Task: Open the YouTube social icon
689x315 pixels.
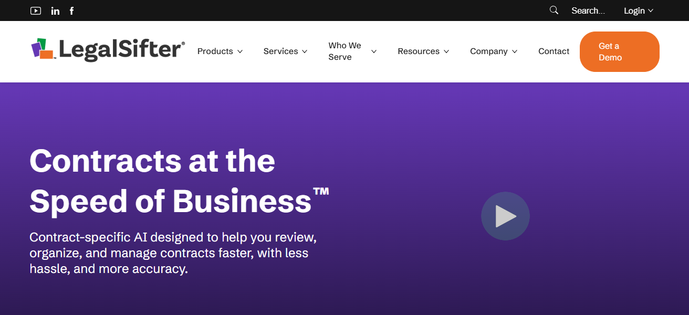Action: 36,10
